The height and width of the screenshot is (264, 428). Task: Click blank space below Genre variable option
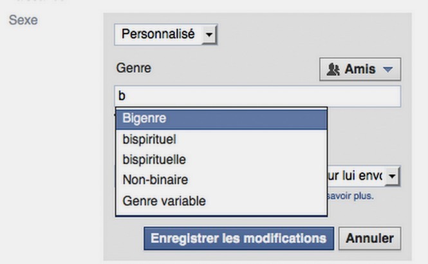[x=221, y=213]
